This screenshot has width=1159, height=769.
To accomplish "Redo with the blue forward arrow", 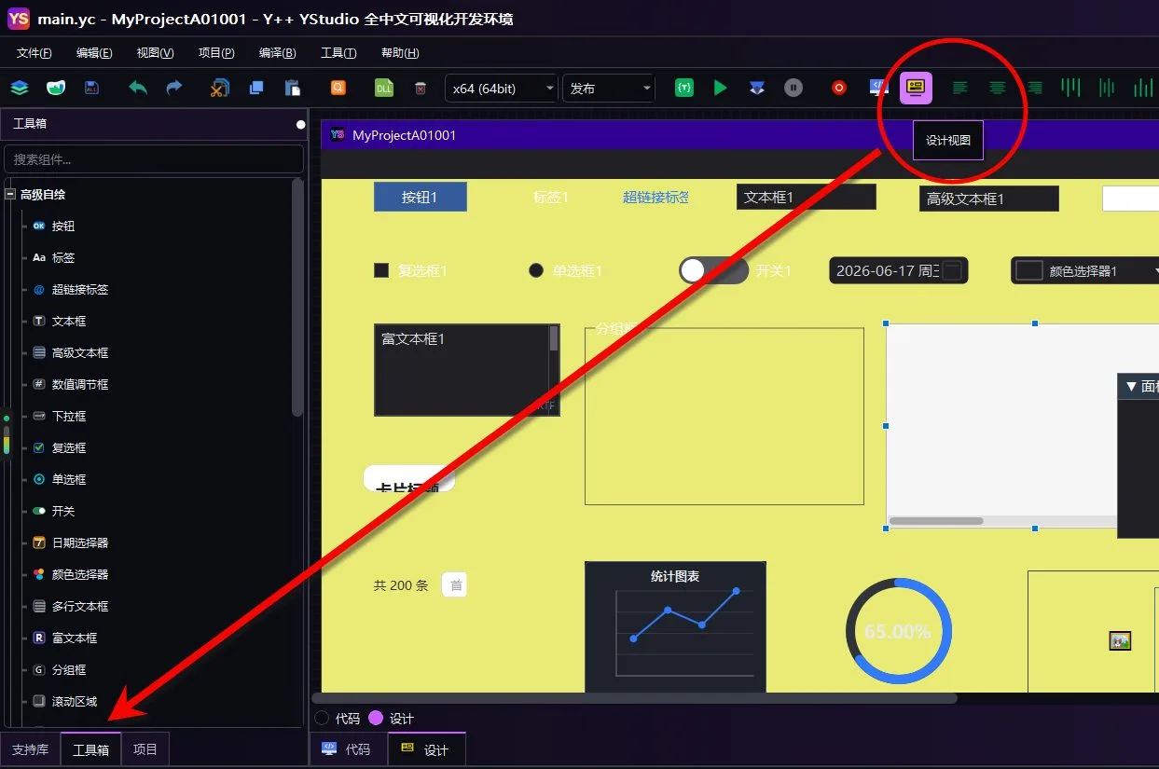I will (174, 89).
